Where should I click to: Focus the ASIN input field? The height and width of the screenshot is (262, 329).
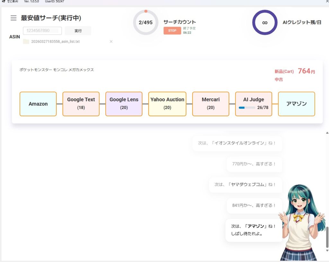point(42,31)
